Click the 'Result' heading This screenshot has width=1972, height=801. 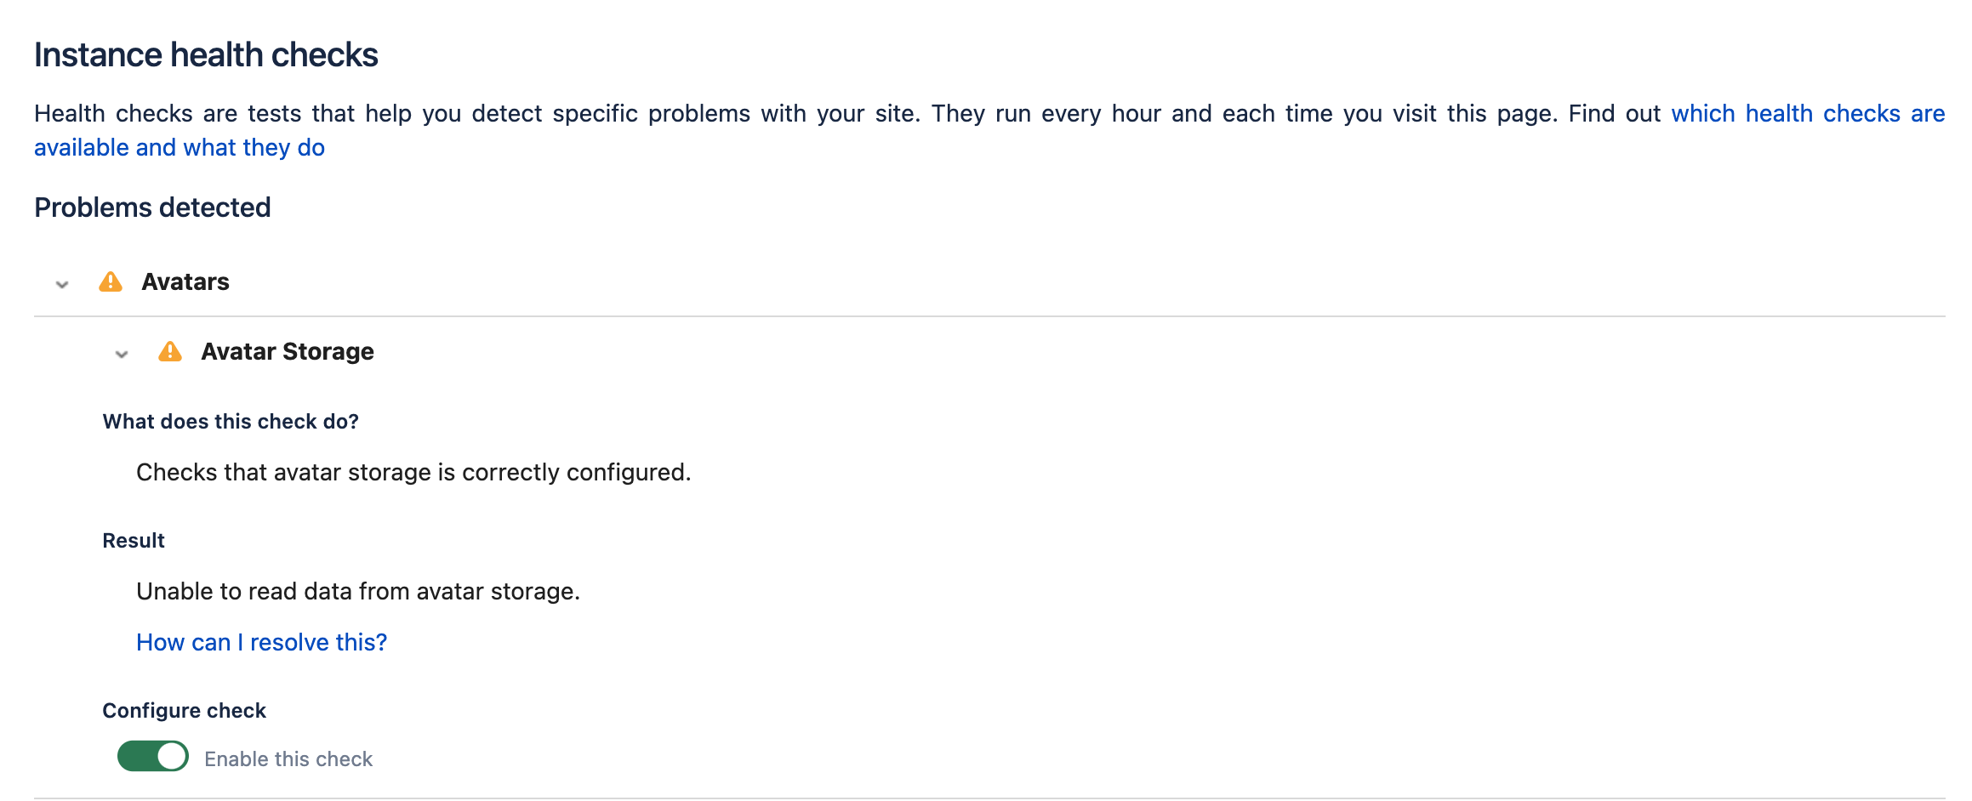click(134, 541)
